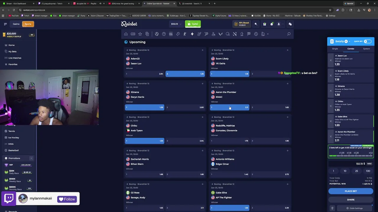Favorite the Radcliffe vs Gonzalez match
The height and width of the screenshot is (212, 378).
coord(287,117)
